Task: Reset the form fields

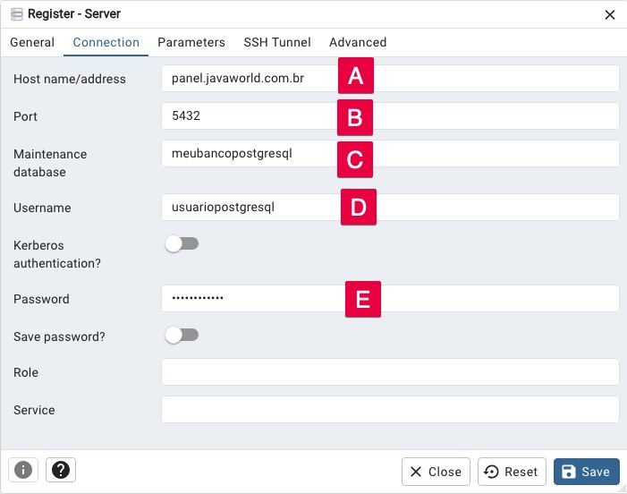Action: point(512,472)
